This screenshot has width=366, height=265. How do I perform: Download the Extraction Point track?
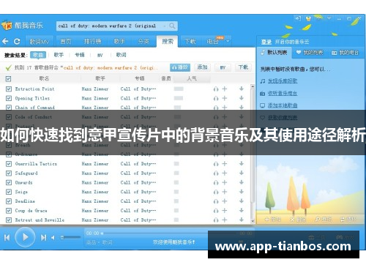click(x=242, y=89)
